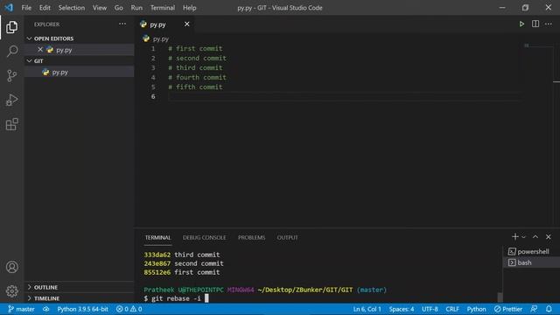Viewport: 560px width, 315px height.
Task: Click the VS Code logo icon
Action: [9, 8]
